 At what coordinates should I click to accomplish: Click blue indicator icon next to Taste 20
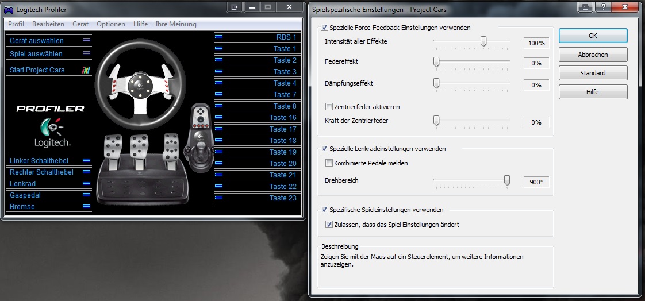[219, 163]
